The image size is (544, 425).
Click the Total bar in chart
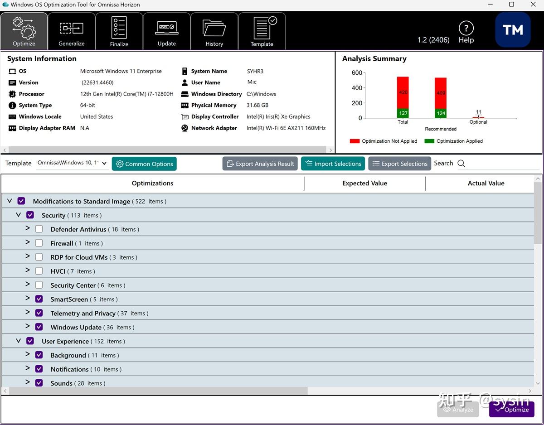point(403,97)
